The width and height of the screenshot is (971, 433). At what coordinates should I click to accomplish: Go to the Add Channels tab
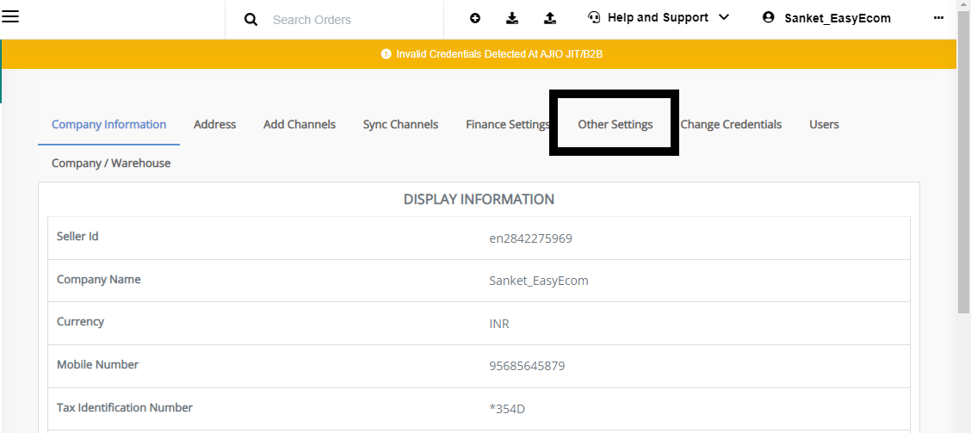pos(299,125)
